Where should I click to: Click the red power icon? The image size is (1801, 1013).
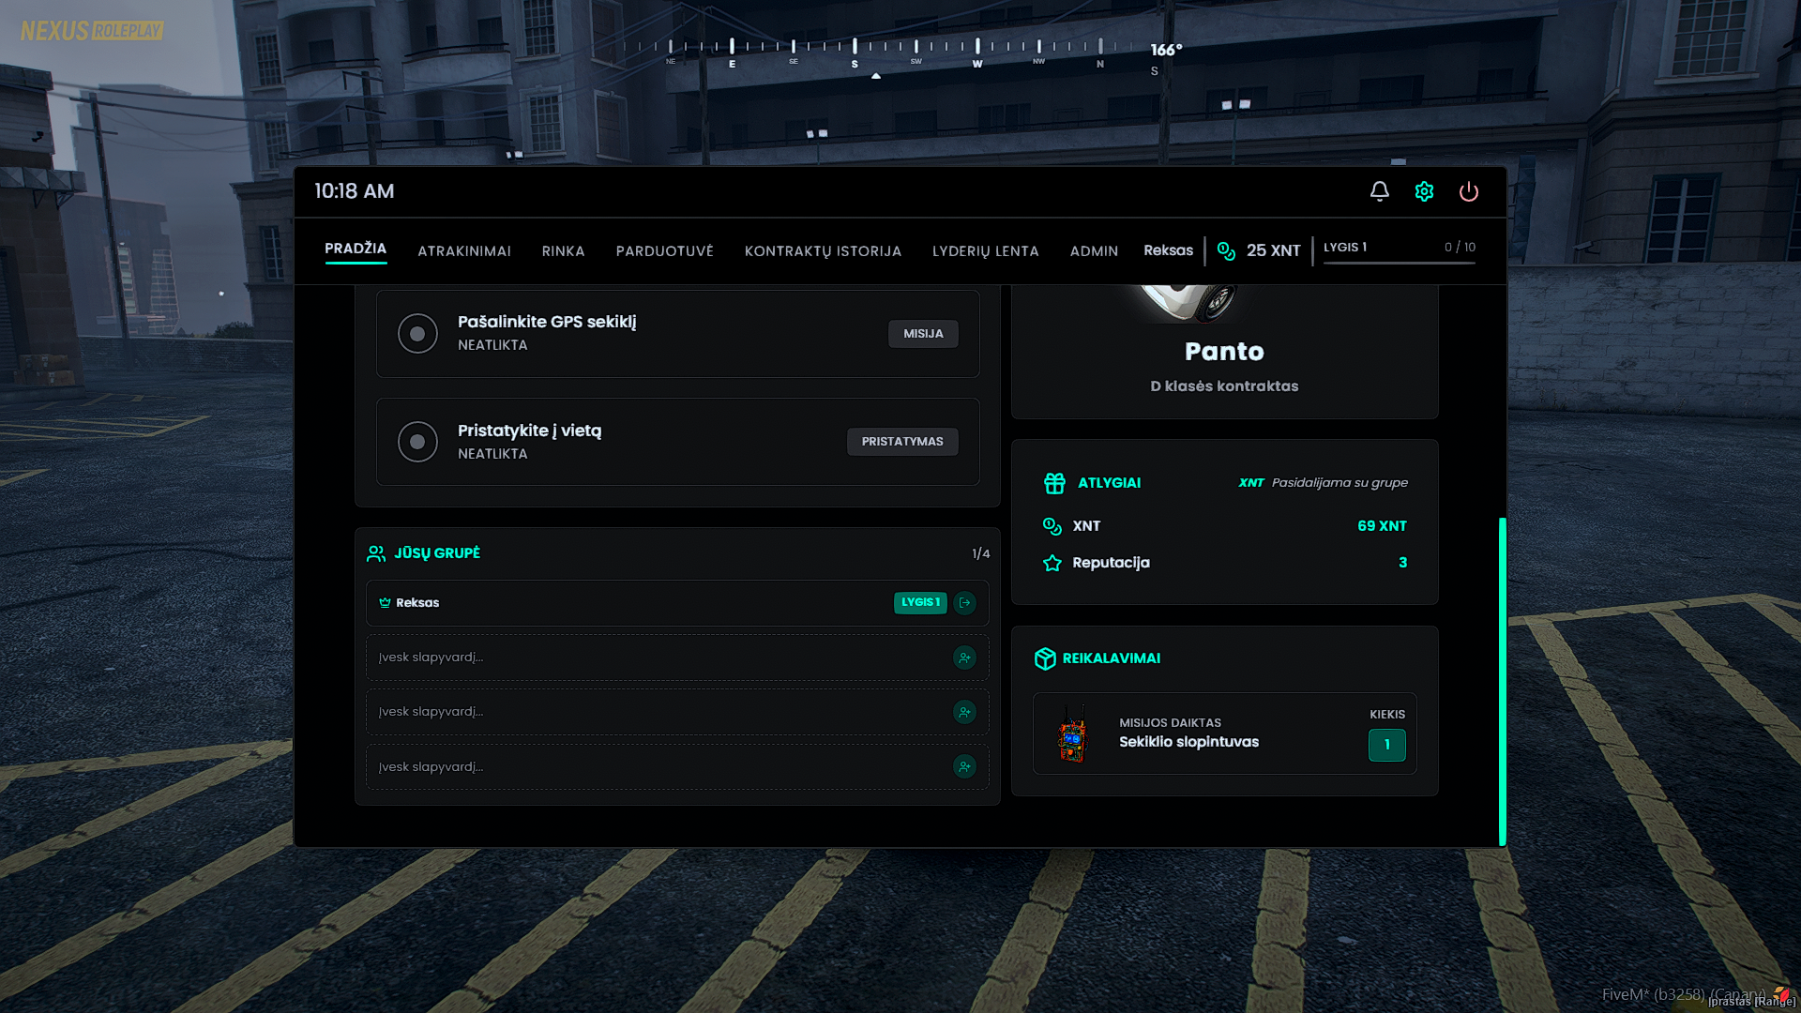coord(1468,191)
